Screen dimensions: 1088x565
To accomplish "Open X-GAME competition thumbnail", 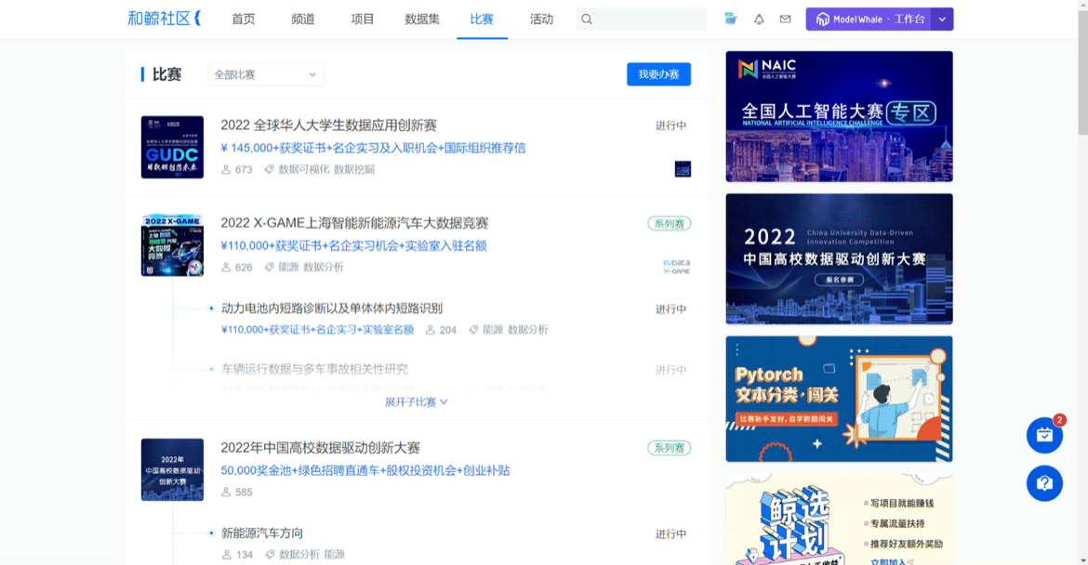I will (172, 244).
